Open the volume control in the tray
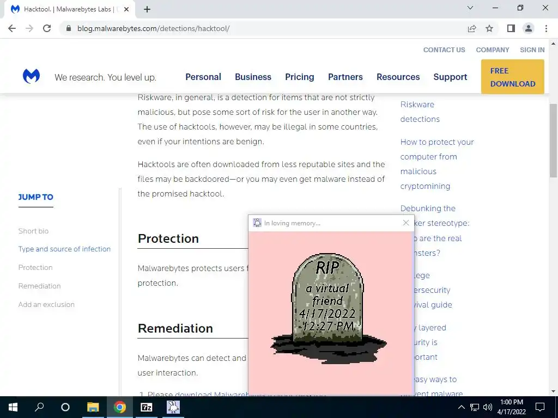558x418 pixels. (x=488, y=407)
